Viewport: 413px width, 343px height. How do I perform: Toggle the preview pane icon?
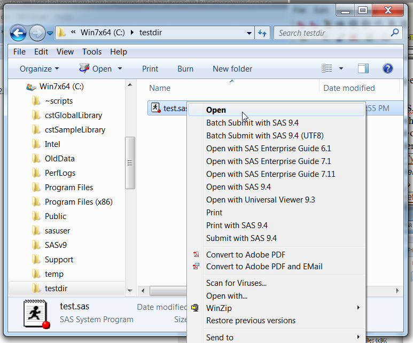point(363,68)
